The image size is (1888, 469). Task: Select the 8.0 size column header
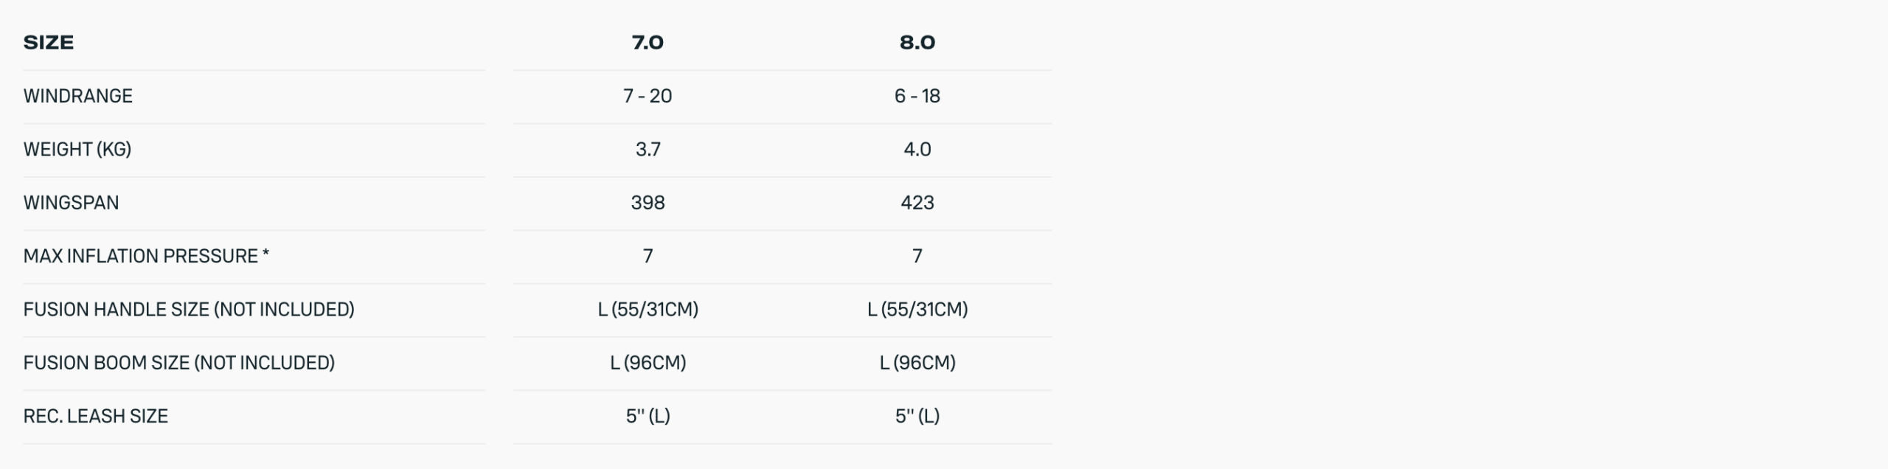(x=917, y=43)
